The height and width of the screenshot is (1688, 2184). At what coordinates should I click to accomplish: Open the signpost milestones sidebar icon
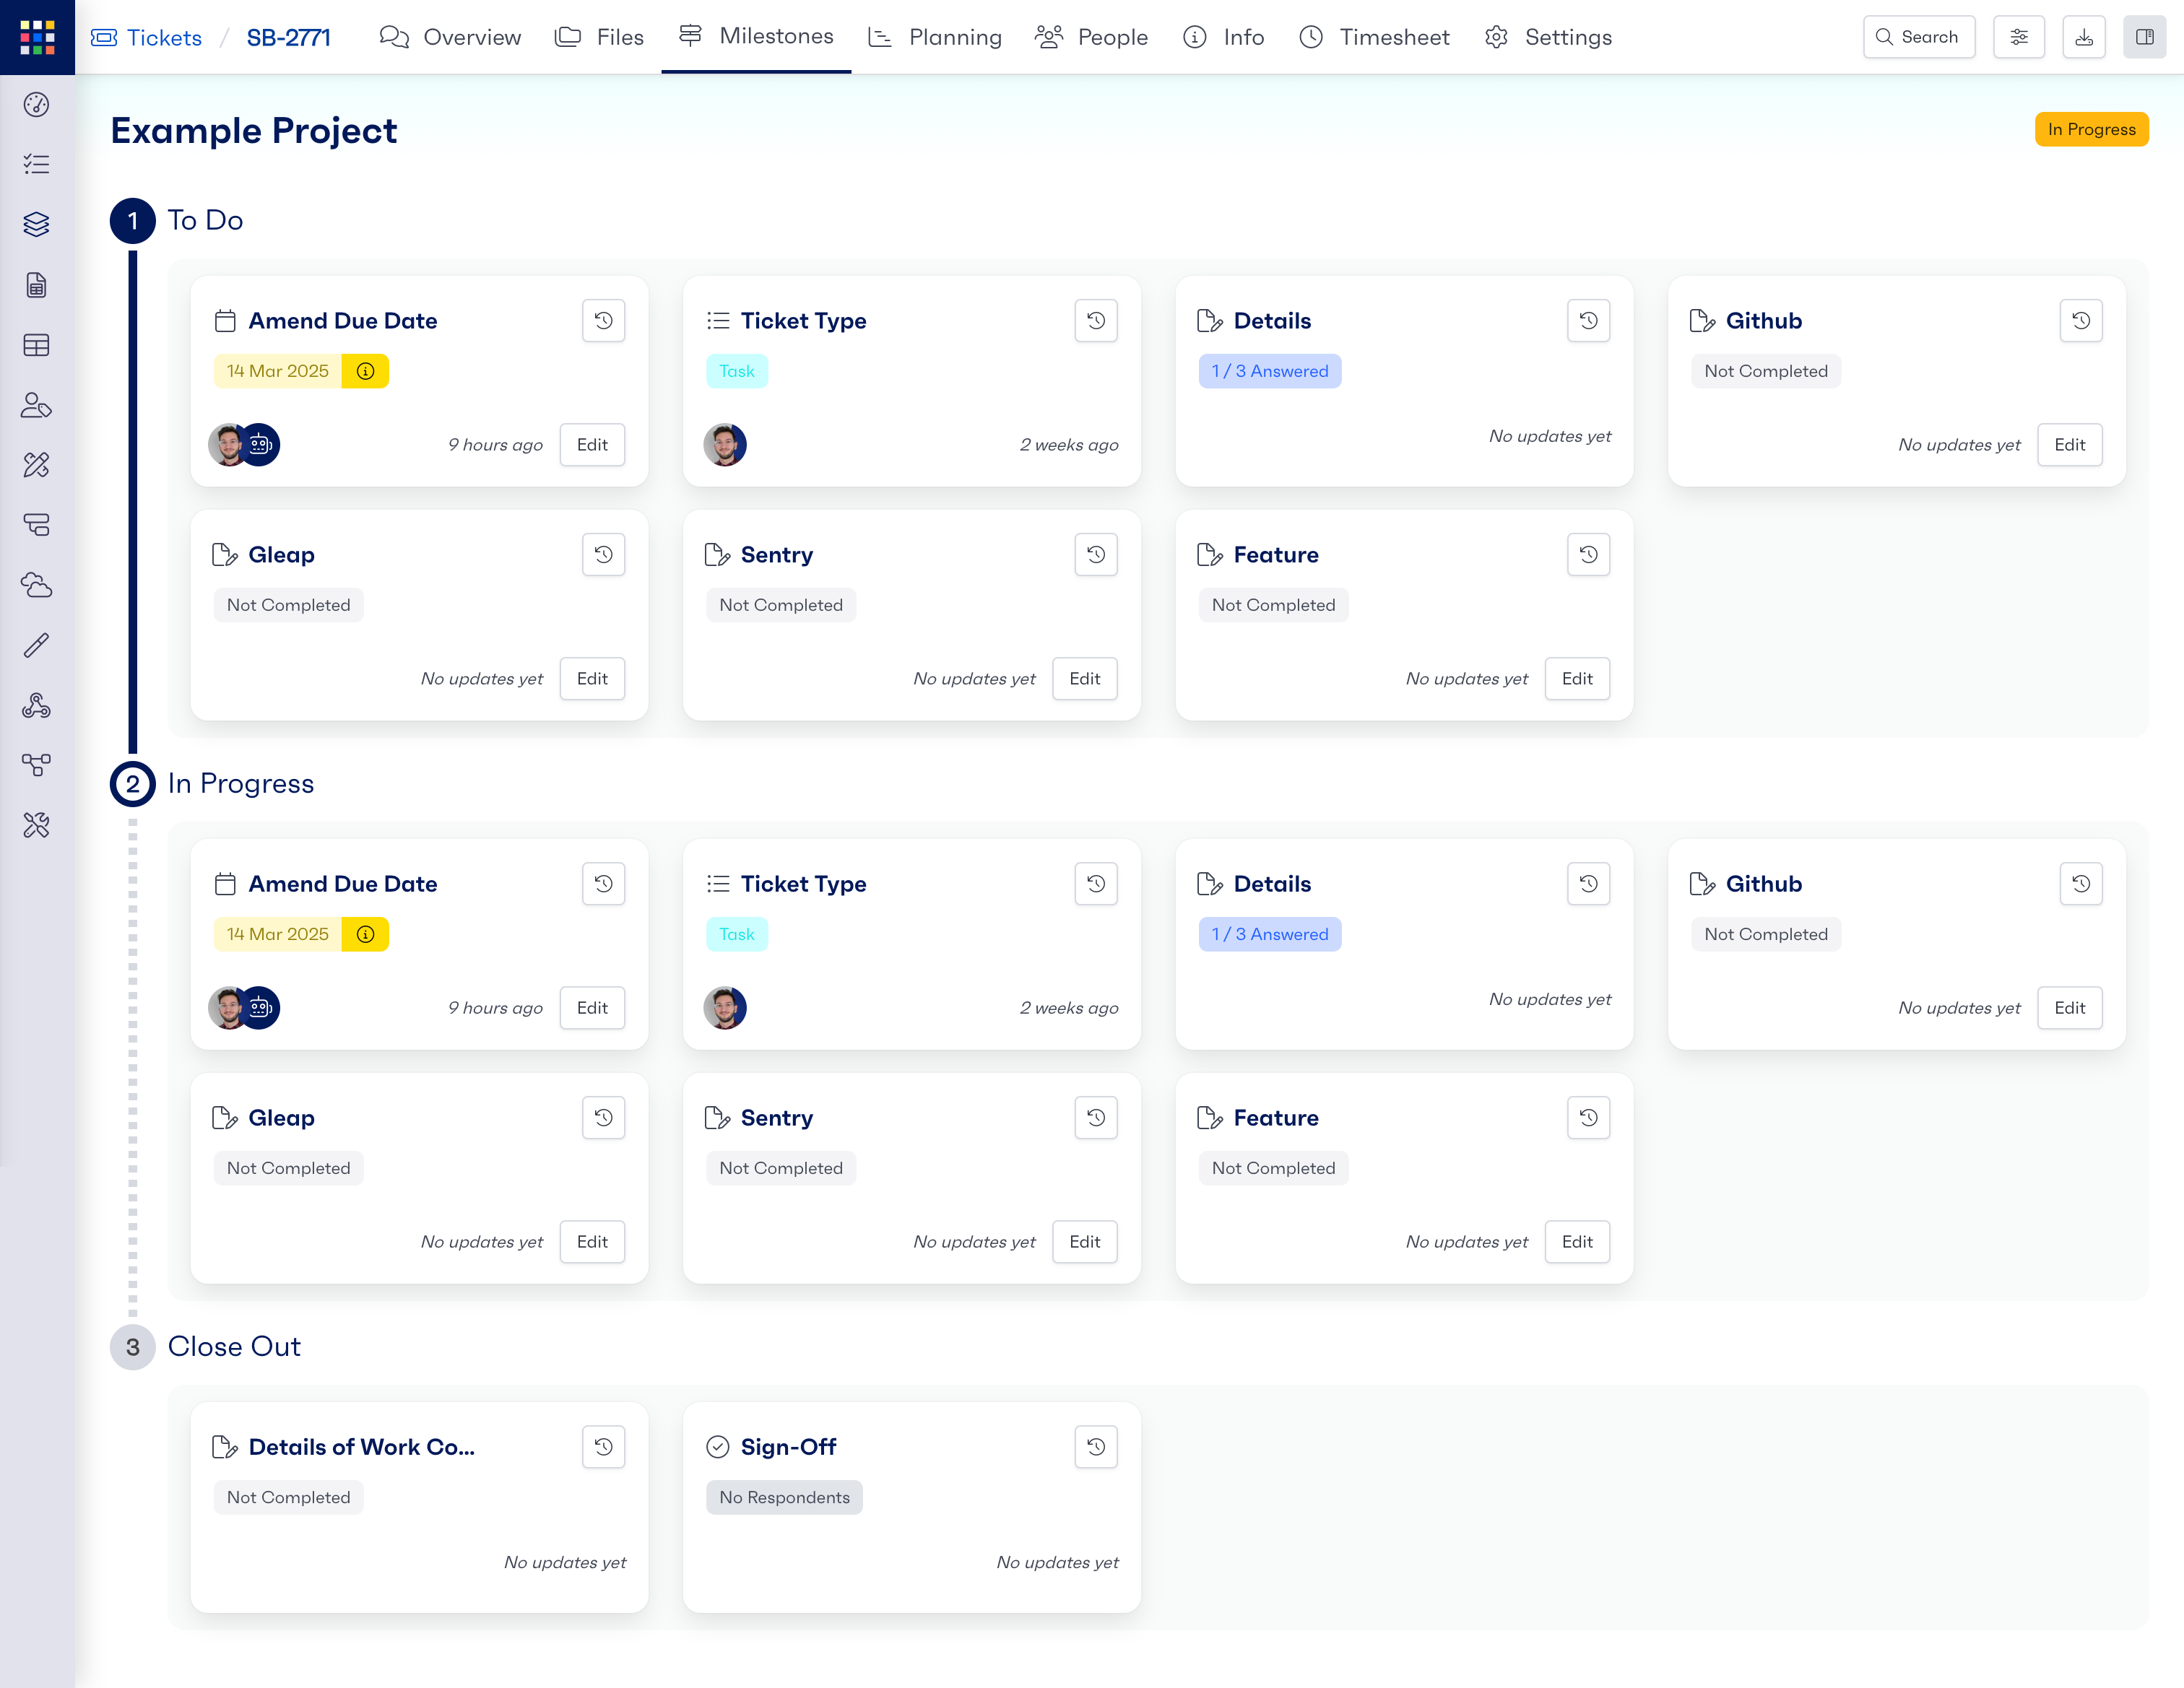point(37,526)
